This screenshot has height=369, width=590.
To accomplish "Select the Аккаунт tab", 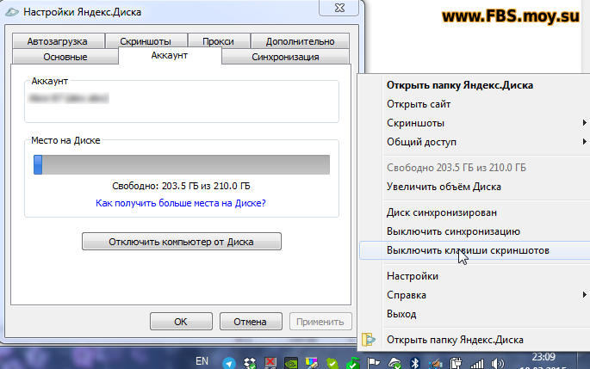I will pos(170,56).
